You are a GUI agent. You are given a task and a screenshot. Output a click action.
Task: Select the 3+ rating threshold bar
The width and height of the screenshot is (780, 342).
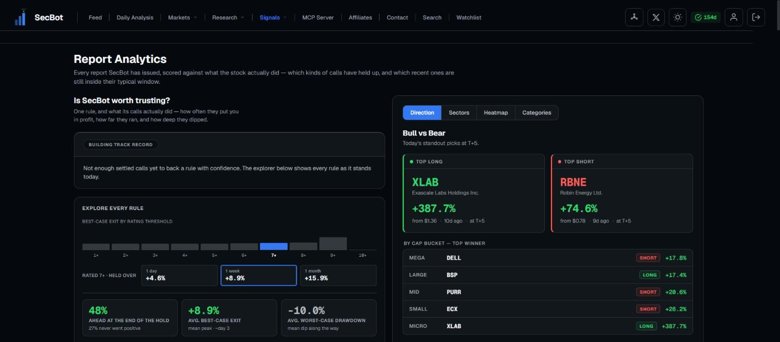[155, 247]
